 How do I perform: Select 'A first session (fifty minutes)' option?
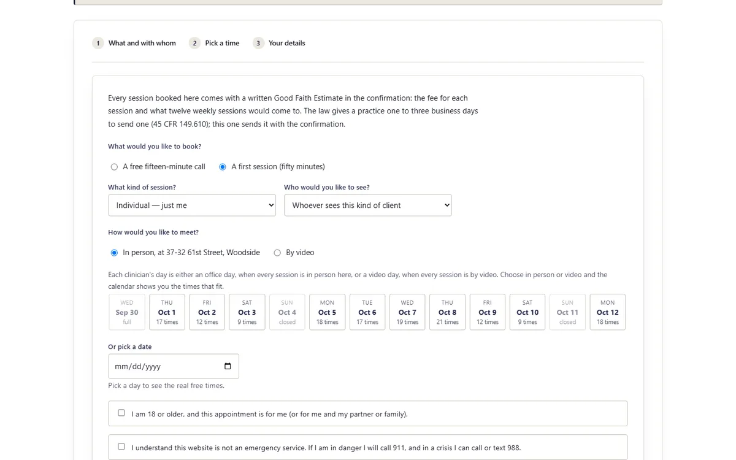(x=223, y=167)
